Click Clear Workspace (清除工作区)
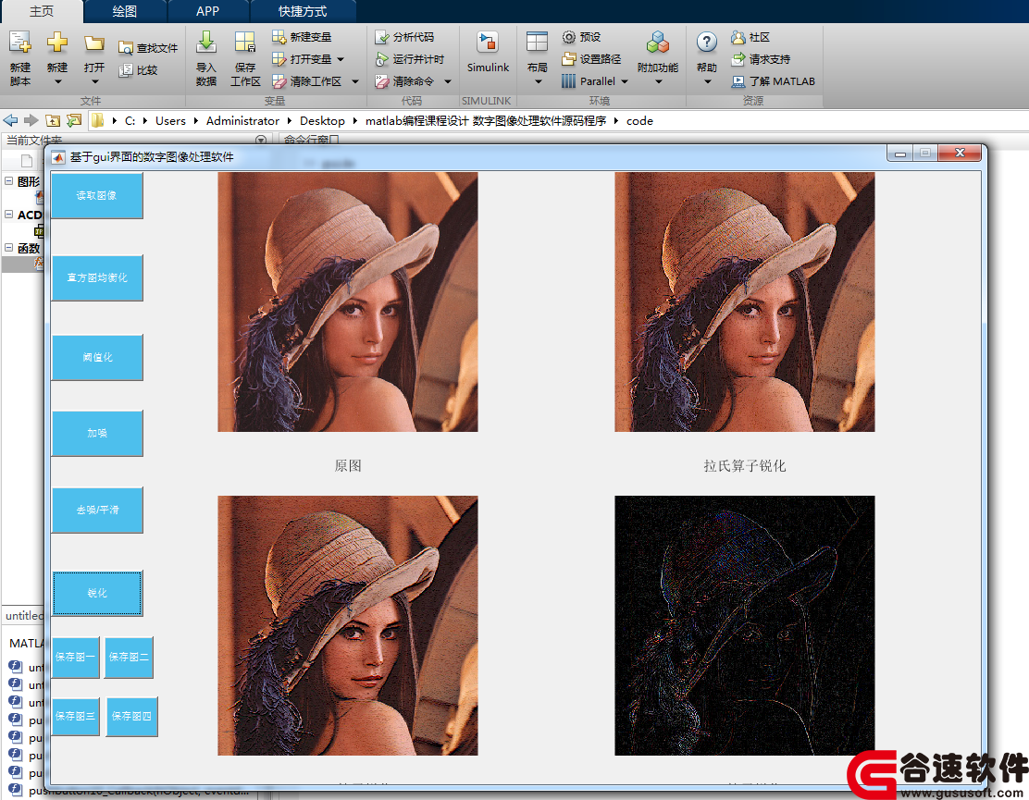Image resolution: width=1029 pixels, height=800 pixels. coord(307,81)
